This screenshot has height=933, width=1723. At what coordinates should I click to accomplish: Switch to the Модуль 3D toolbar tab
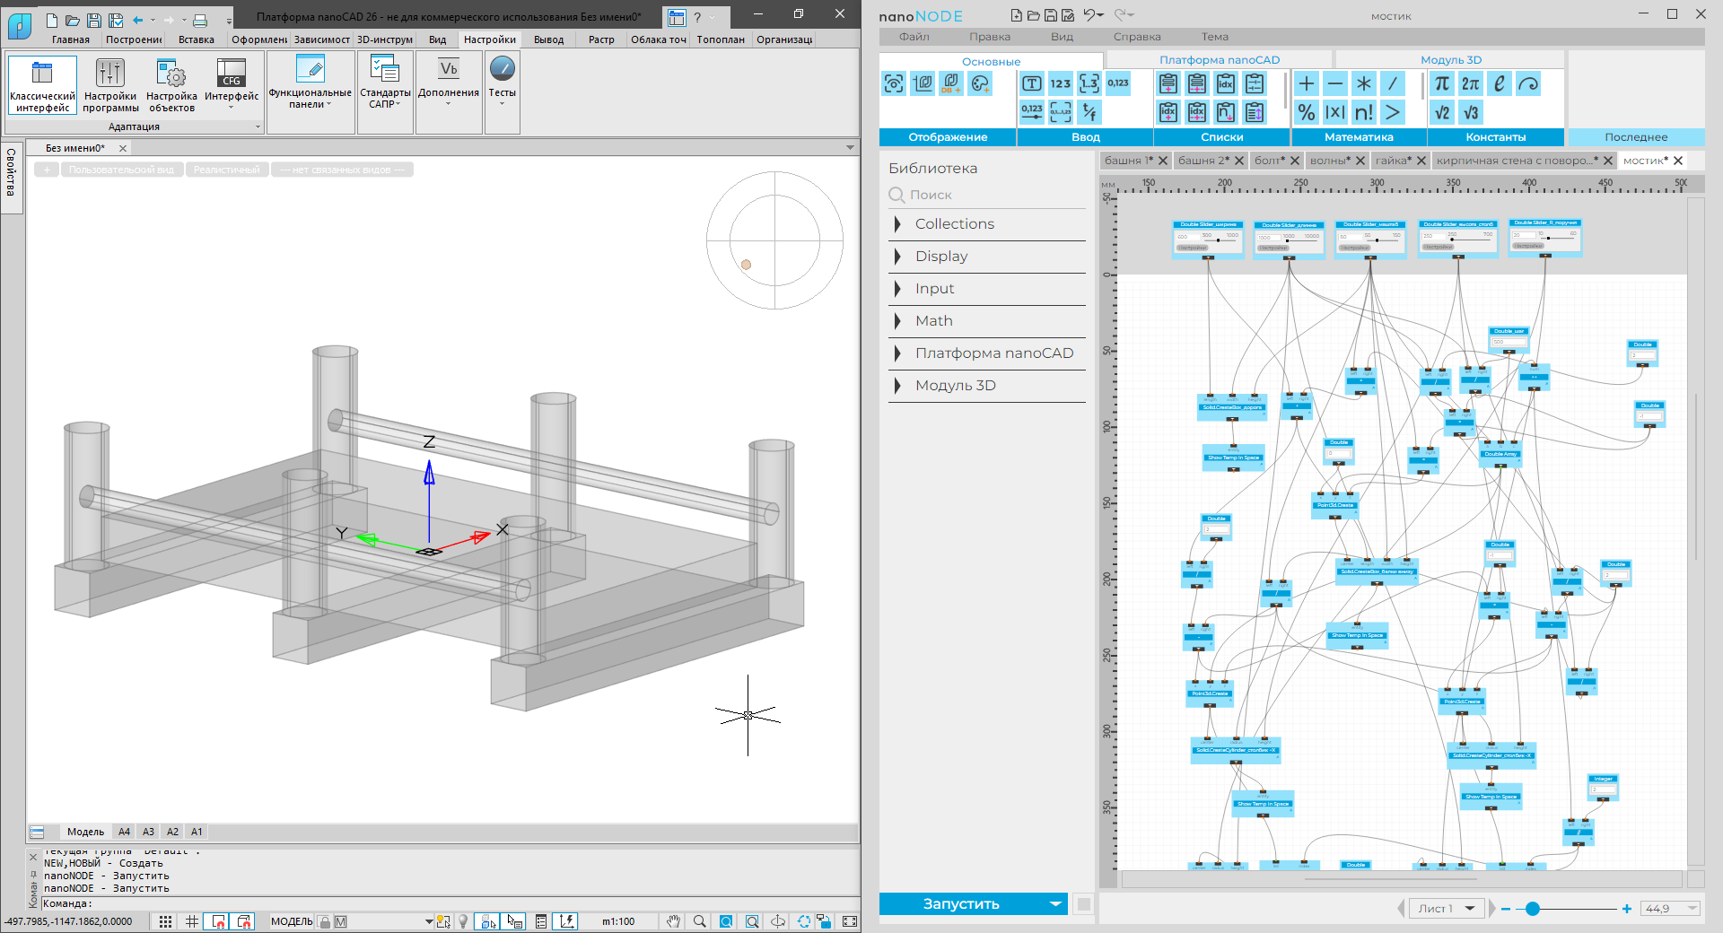click(1450, 60)
